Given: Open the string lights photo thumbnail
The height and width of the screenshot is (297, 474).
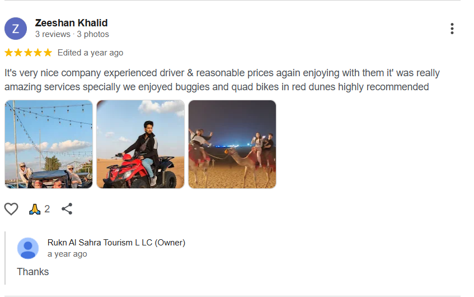Looking at the screenshot, I should [x=49, y=144].
